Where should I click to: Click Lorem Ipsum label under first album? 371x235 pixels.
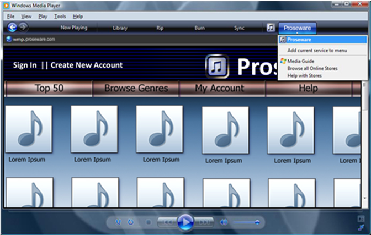pos(27,160)
